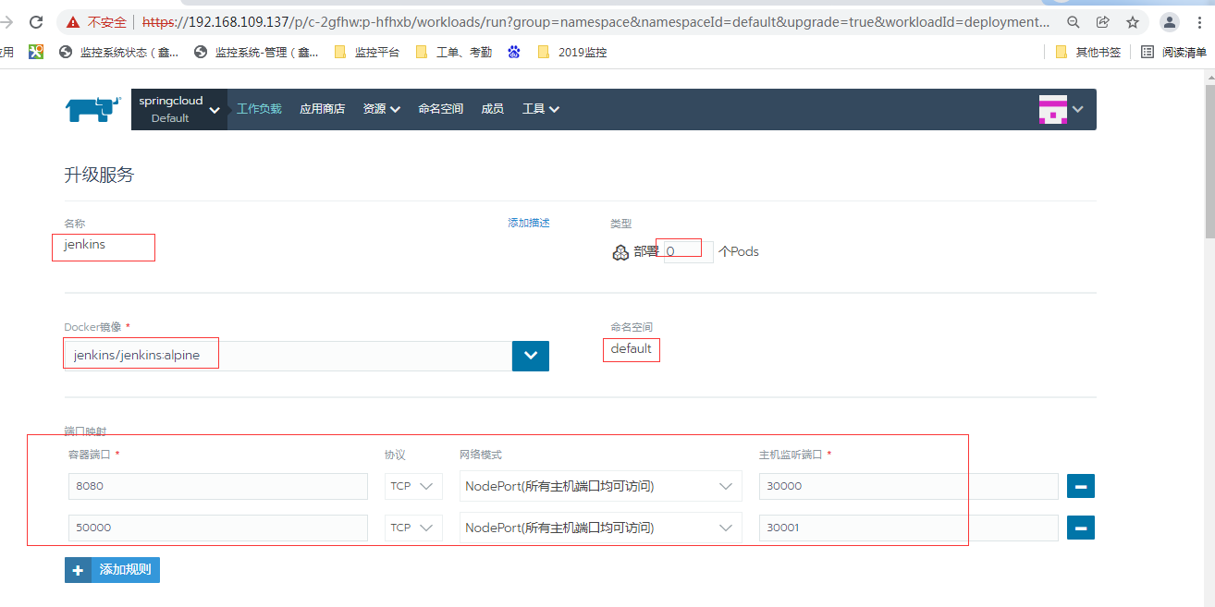Open the 阅读清单 reading list
The width and height of the screenshot is (1215, 607).
[1174, 53]
